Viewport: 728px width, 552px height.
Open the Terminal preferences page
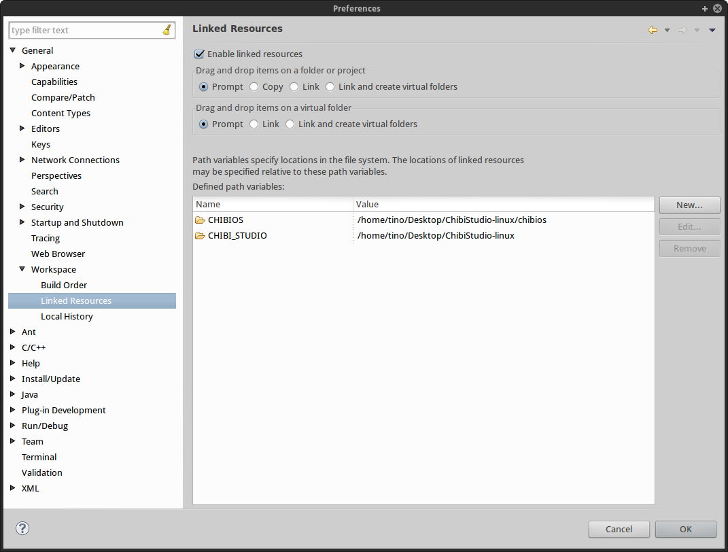[39, 457]
